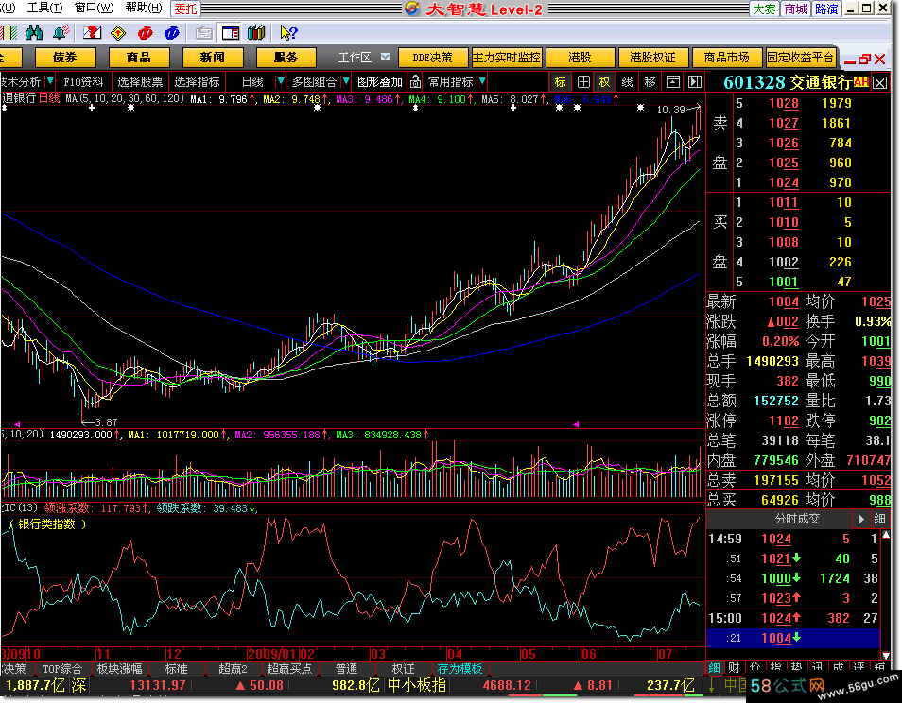The width and height of the screenshot is (902, 703).
Task: Toggle the 权 ex-rights adjustment button
Action: pos(604,82)
